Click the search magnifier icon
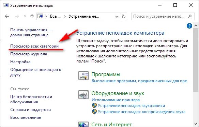This screenshot has width=199, height=127. 189,16
